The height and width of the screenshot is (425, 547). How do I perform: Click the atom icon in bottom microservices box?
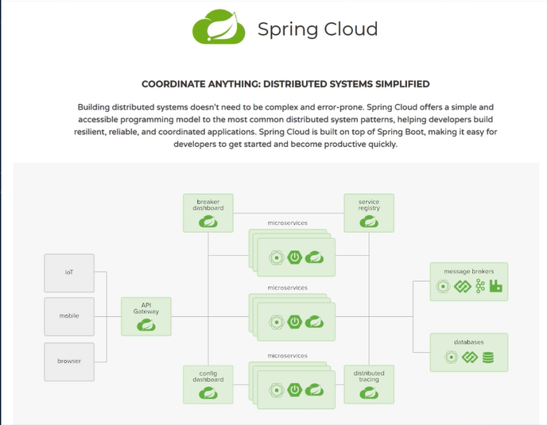(x=277, y=389)
